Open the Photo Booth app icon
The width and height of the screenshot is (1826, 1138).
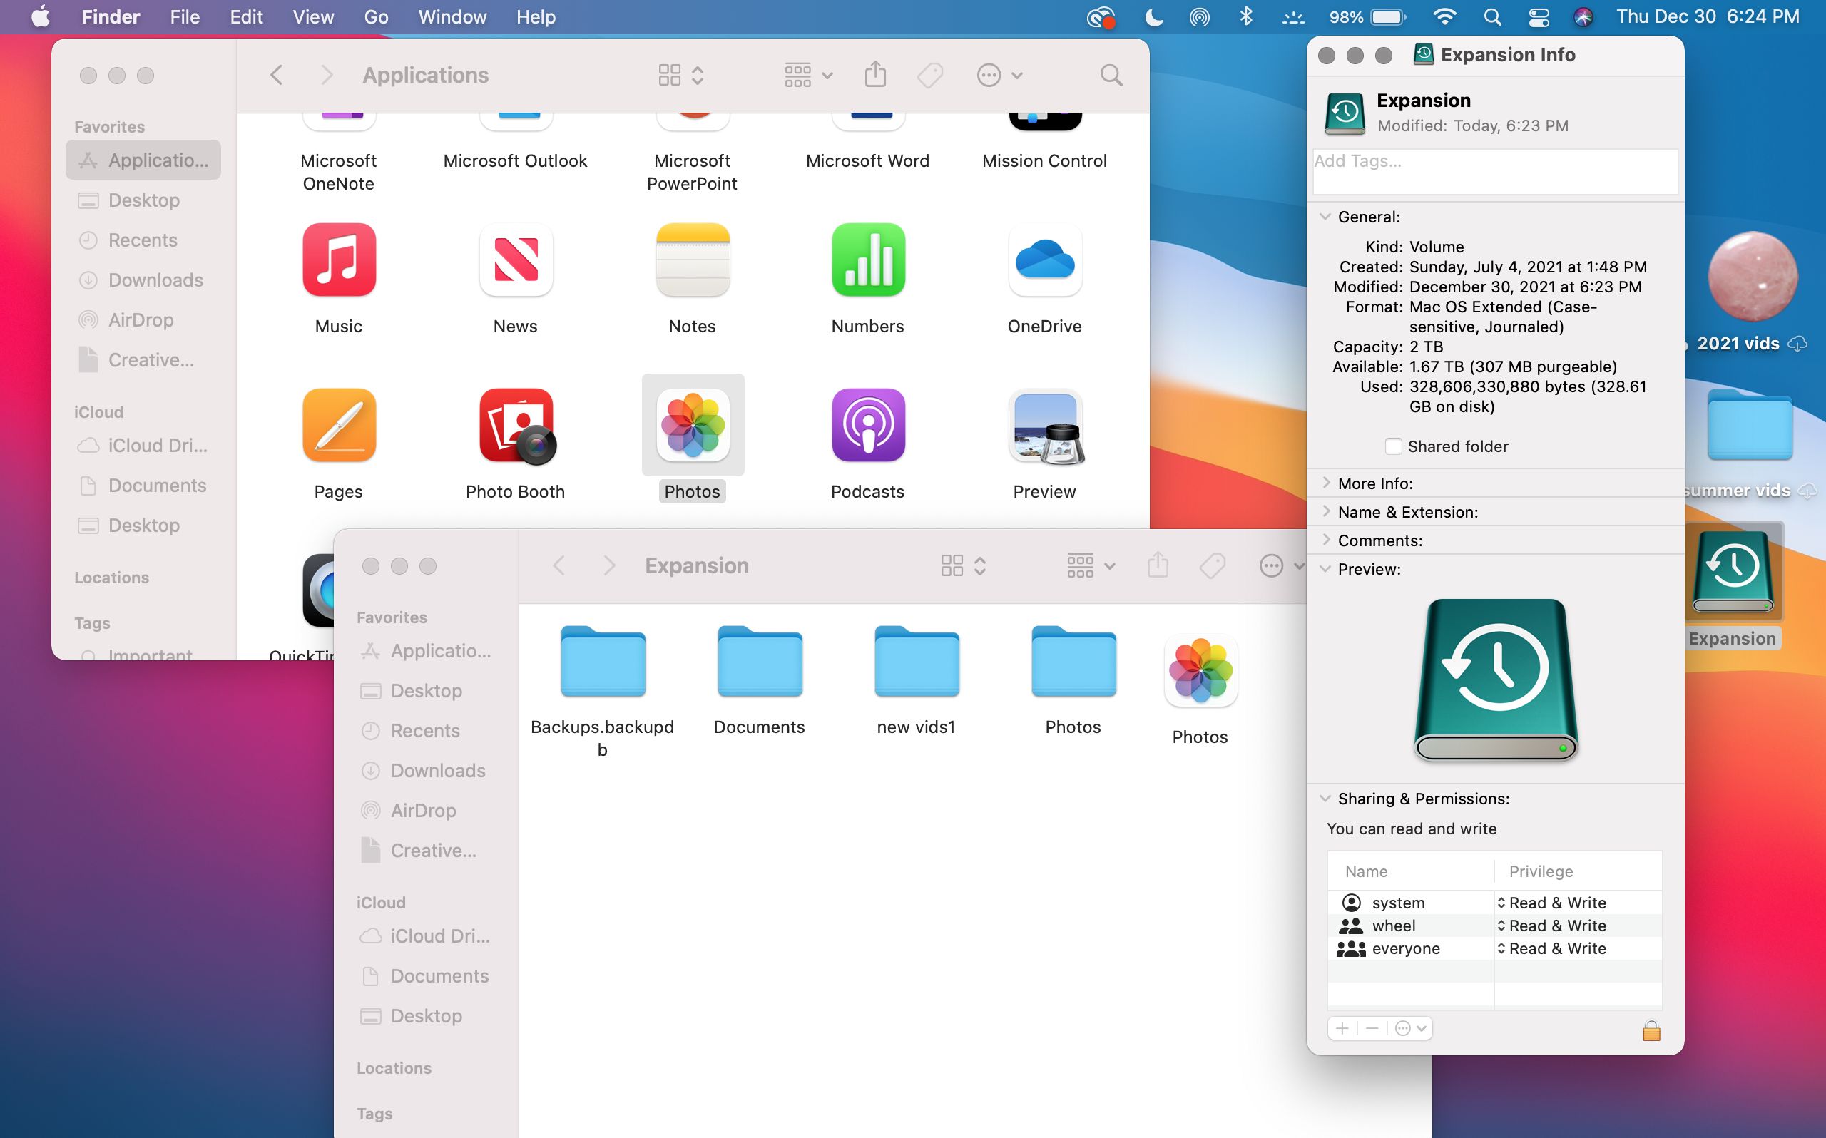click(516, 426)
